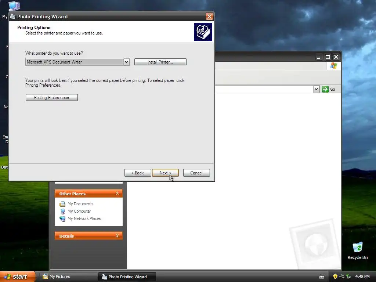Click the security shield tray icon
376x282 pixels.
coord(335,276)
